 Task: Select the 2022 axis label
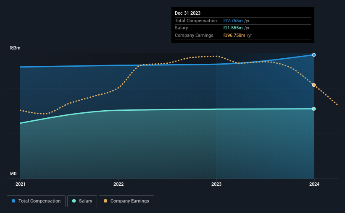(119, 184)
